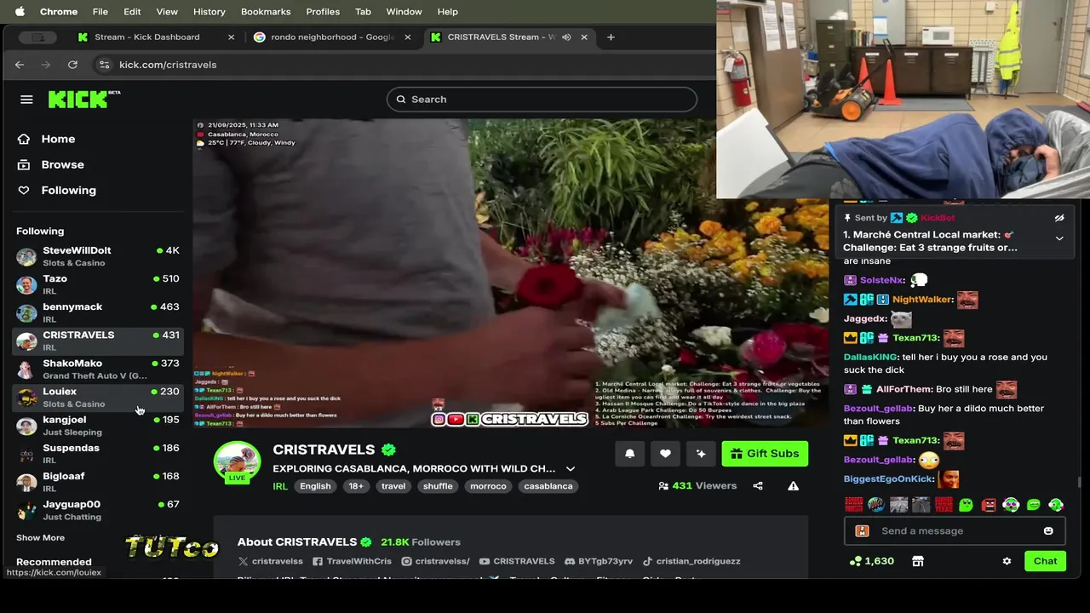The height and width of the screenshot is (613, 1090).
Task: Open the emoji picker in message box
Action: 1048,530
